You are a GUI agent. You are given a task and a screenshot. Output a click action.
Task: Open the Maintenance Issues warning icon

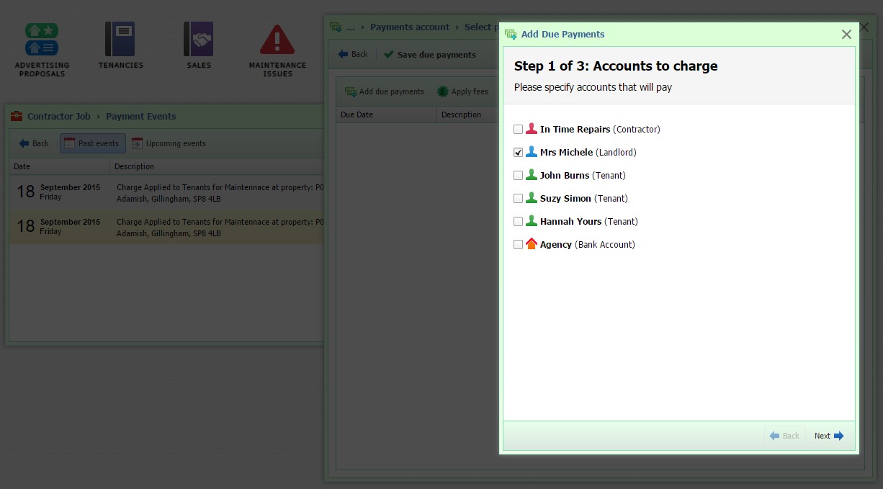click(x=277, y=40)
